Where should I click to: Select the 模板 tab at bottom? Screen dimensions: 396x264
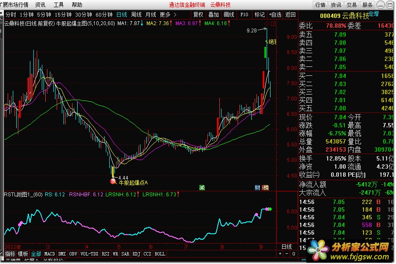[23, 254]
